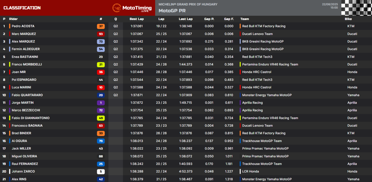
Task: Click Fabio Quartararo's number 20 badge
Action: [x=101, y=95]
